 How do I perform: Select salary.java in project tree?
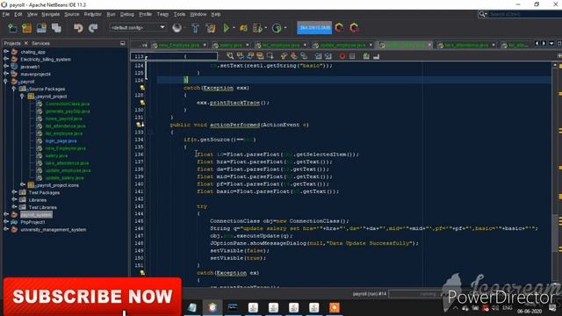click(56, 155)
